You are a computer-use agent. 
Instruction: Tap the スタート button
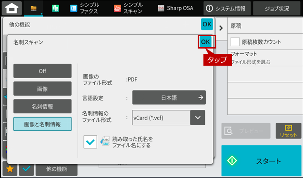click(261, 160)
